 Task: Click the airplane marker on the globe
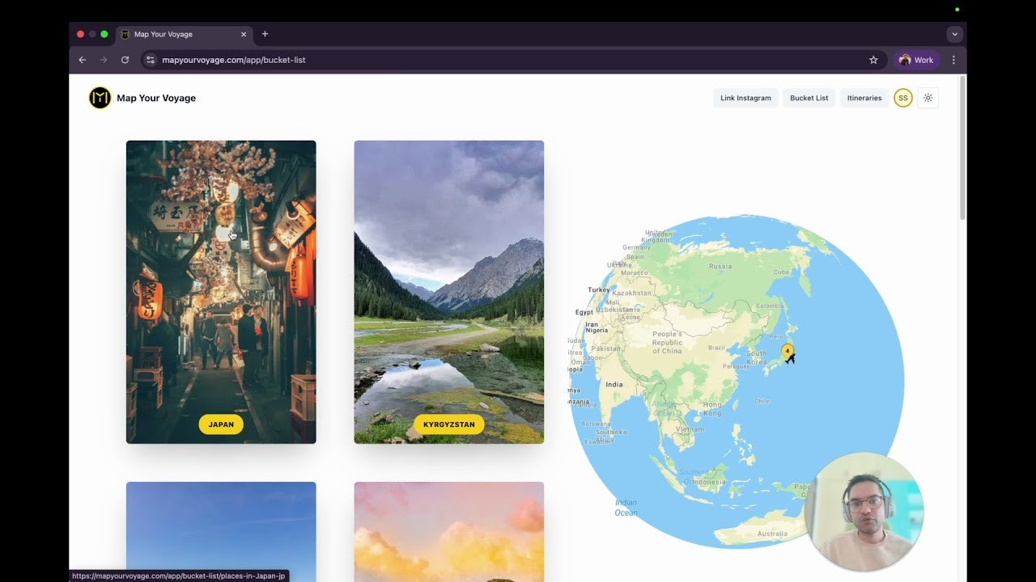tap(792, 360)
